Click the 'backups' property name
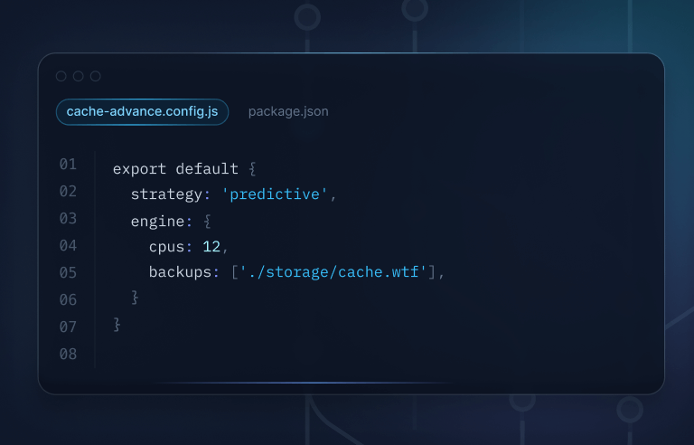Image resolution: width=694 pixels, height=445 pixels. point(180,272)
